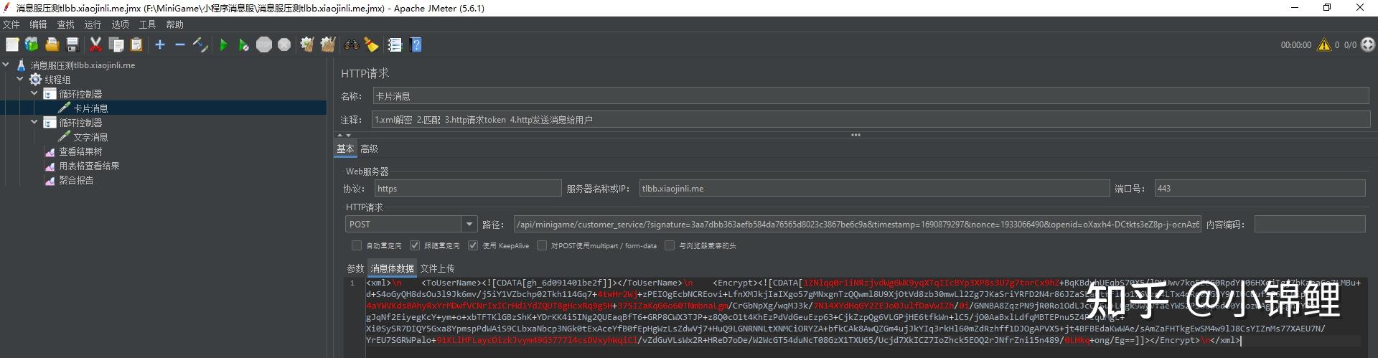This screenshot has width=1378, height=358.
Task: Cut the selected element
Action: click(95, 44)
